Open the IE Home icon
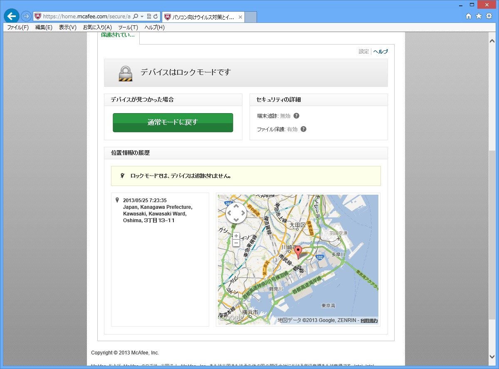Screen dimensions: 499x369 click(x=469, y=16)
